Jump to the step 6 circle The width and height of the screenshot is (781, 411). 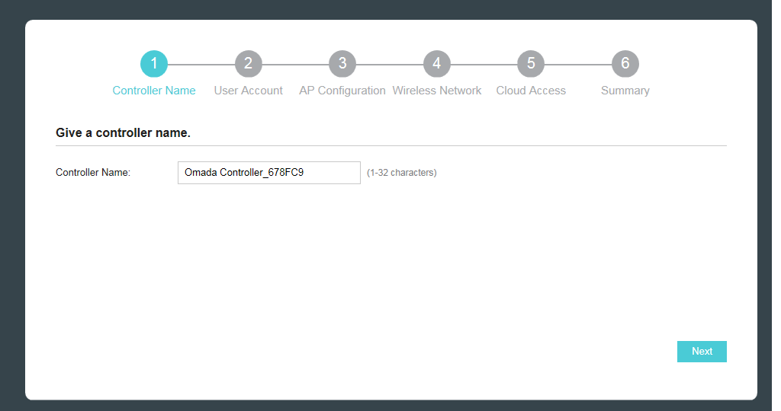tap(625, 64)
